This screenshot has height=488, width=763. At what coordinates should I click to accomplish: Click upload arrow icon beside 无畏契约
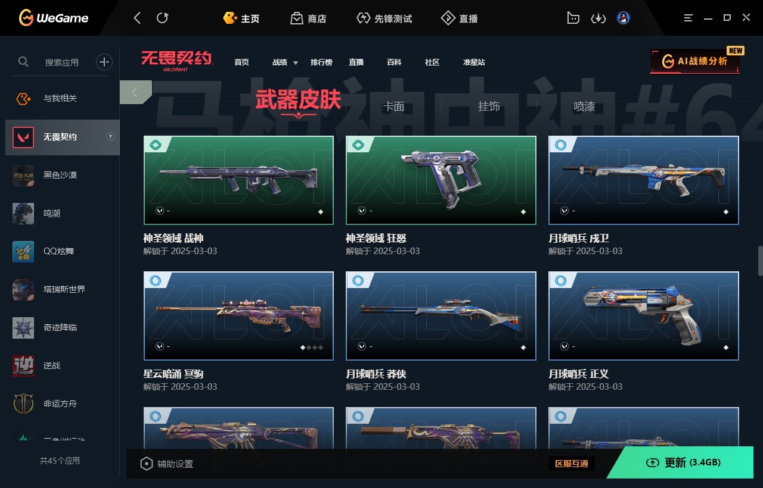[110, 137]
